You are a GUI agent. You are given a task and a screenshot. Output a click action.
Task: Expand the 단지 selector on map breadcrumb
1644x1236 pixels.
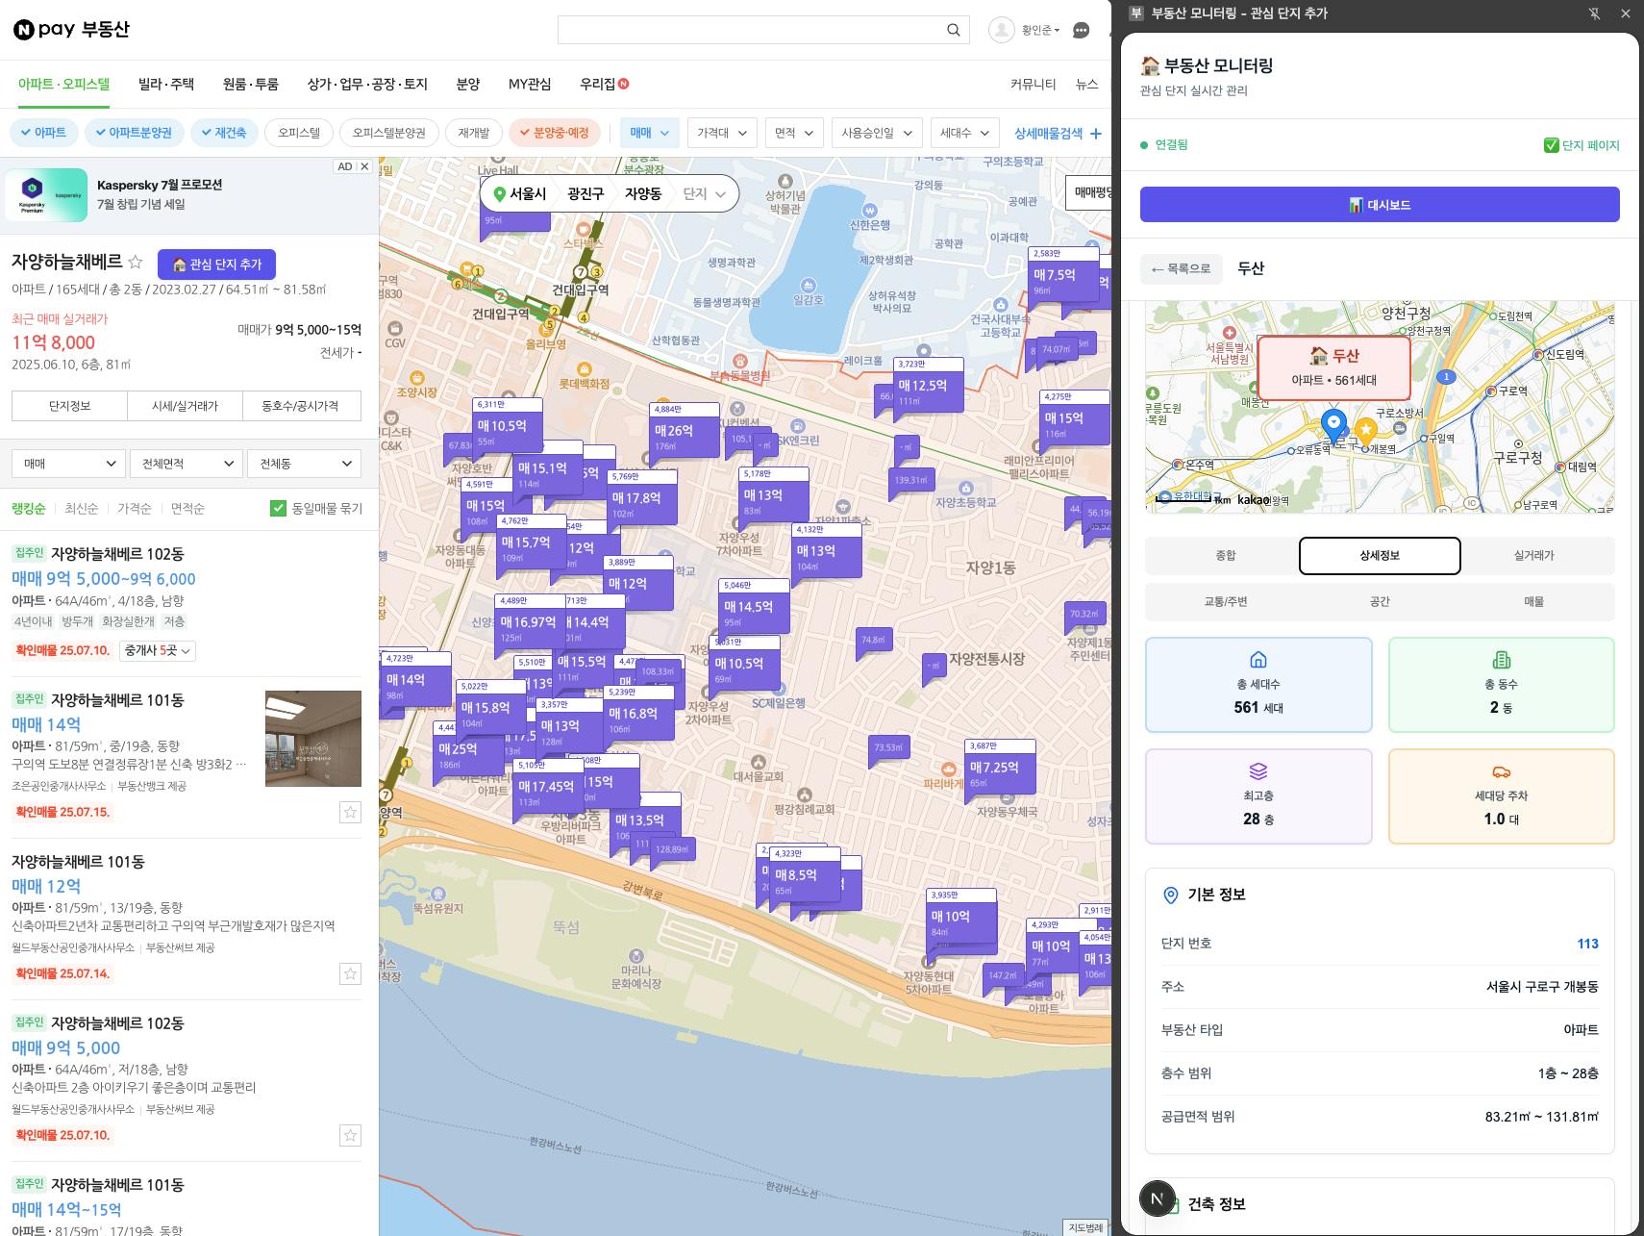click(703, 193)
